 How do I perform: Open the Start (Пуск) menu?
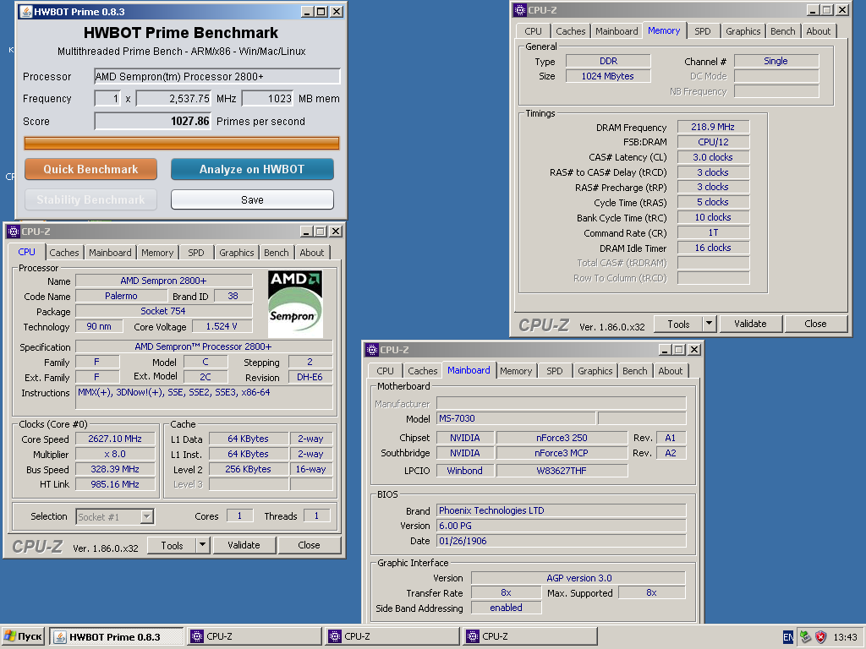point(23,636)
